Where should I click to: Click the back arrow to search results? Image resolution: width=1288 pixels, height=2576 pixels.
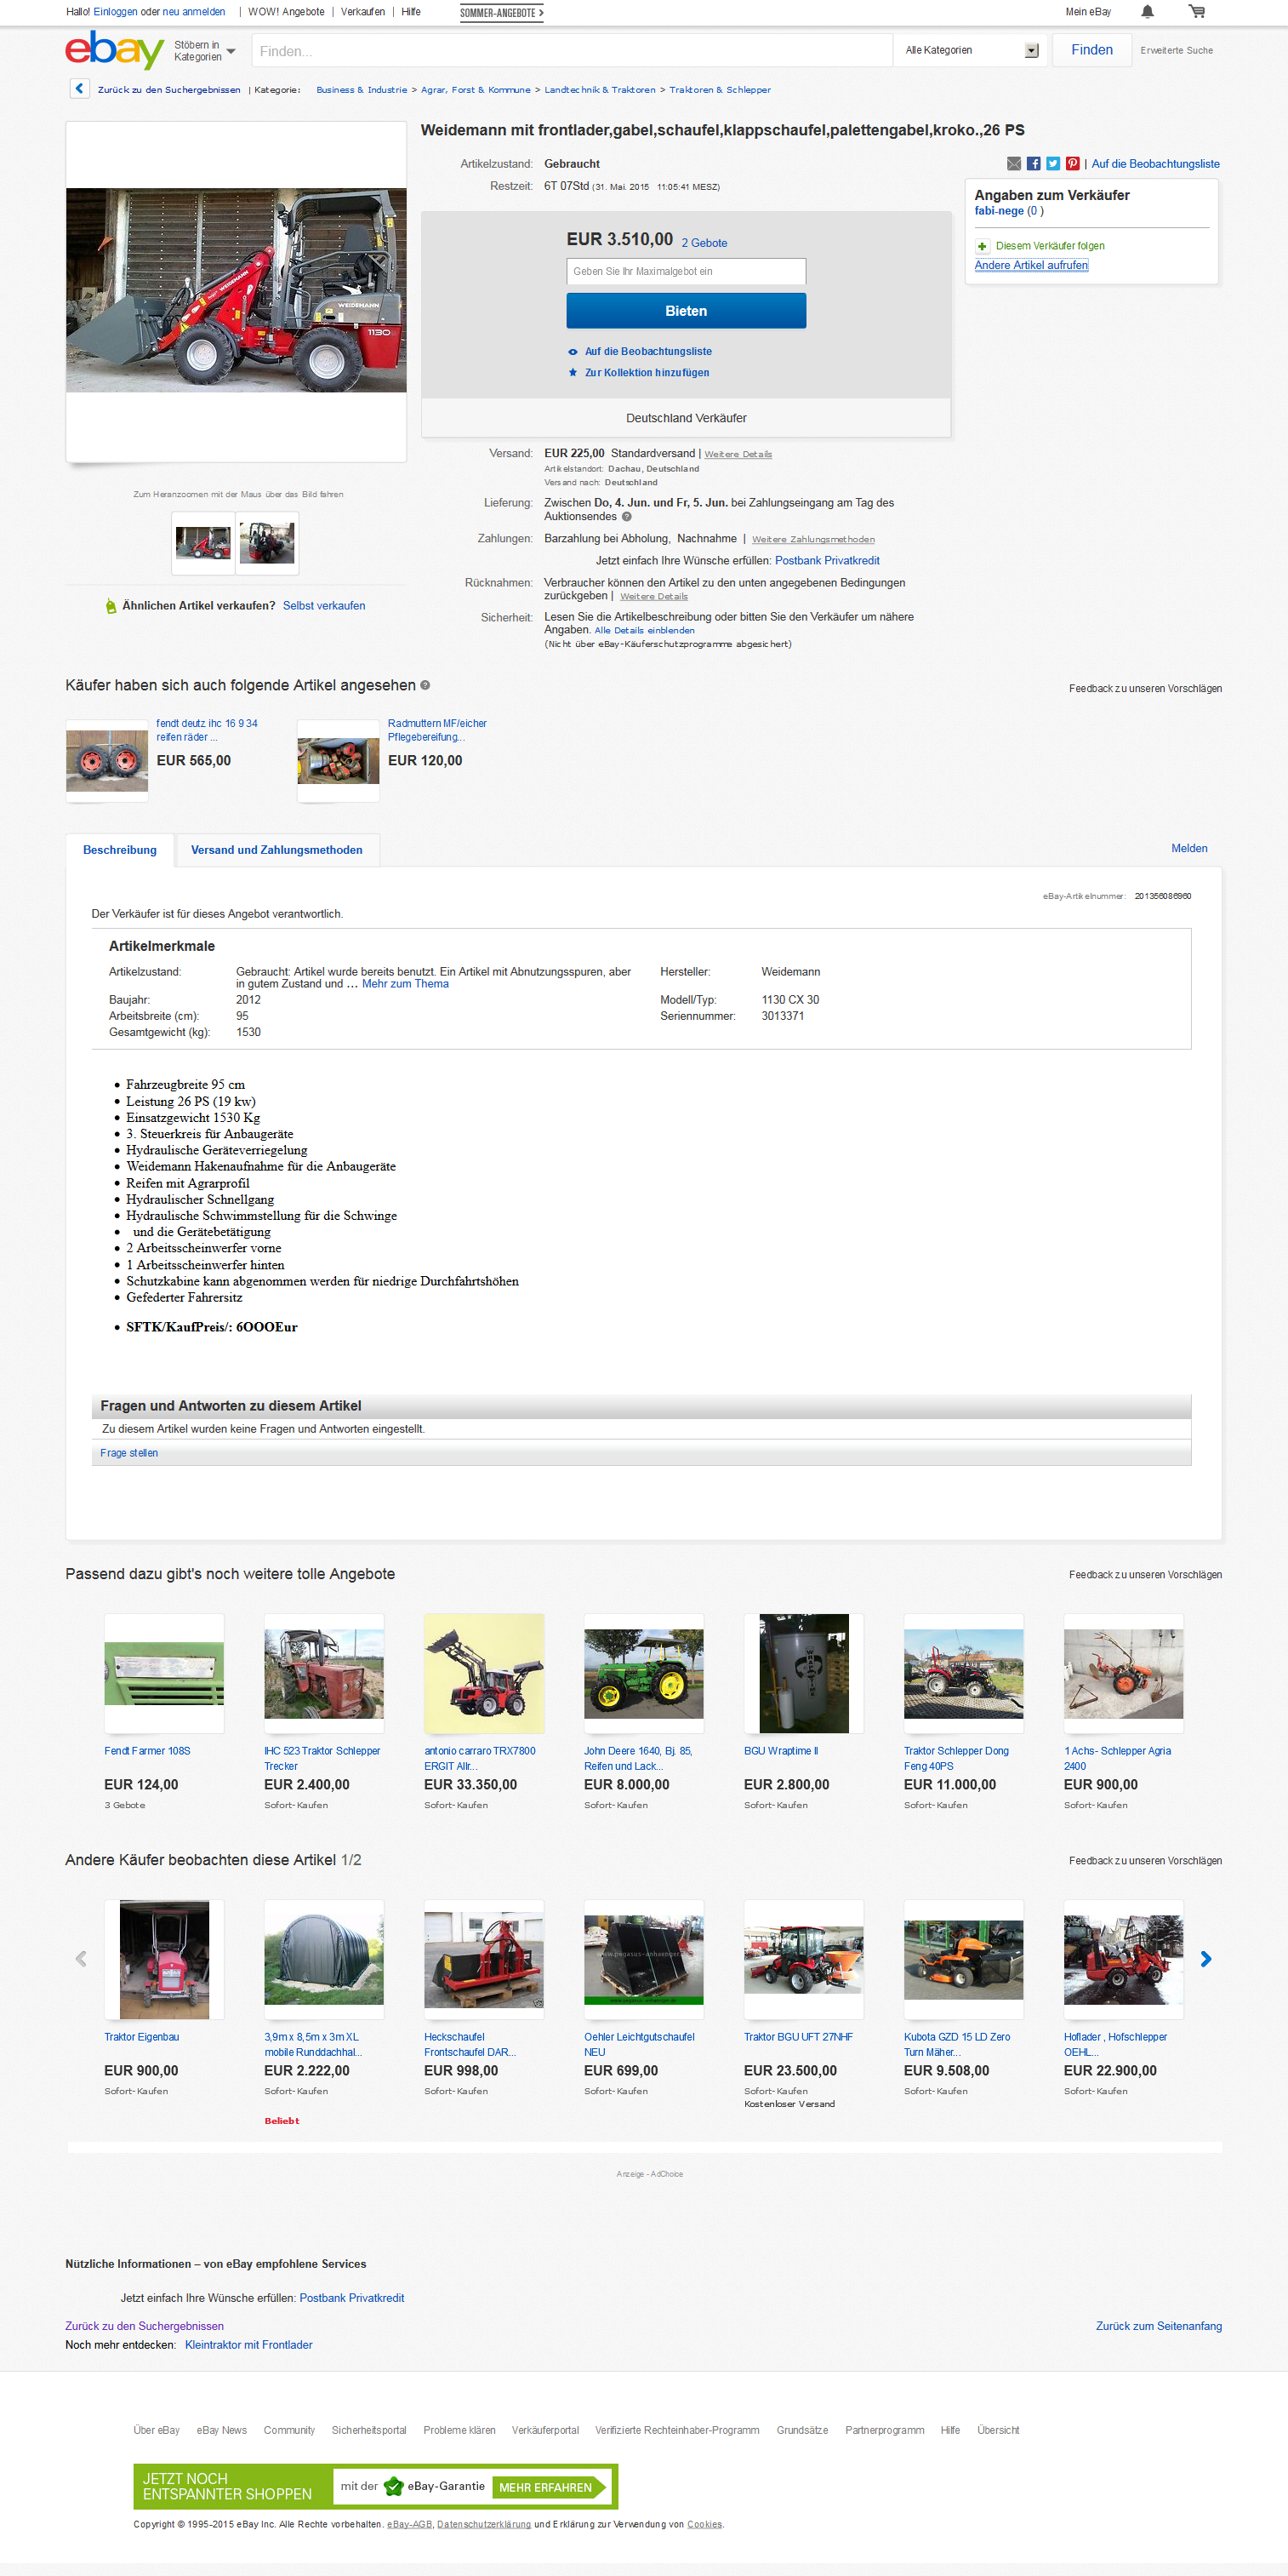(x=80, y=89)
